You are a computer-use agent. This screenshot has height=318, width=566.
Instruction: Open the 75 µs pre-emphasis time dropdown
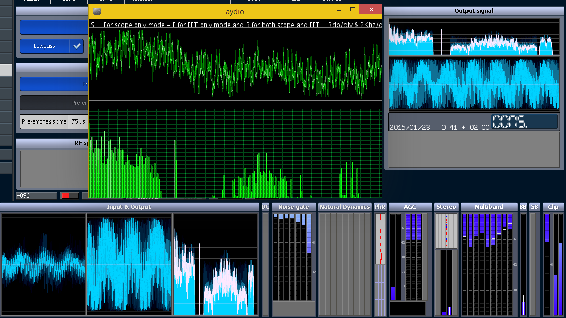point(78,121)
